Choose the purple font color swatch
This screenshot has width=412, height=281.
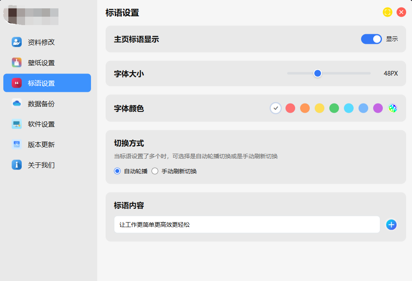(378, 108)
